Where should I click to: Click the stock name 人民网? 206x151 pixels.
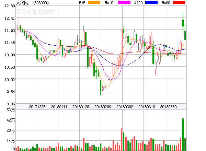[22, 3]
